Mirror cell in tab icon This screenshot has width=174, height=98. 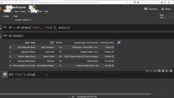[x=167, y=71]
